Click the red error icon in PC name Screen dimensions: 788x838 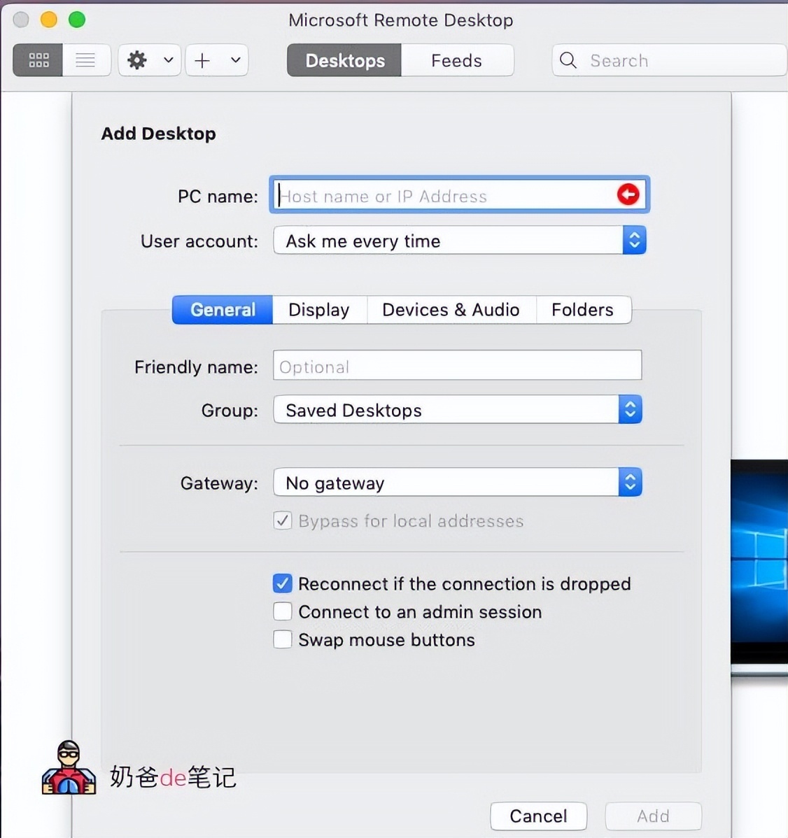pos(628,194)
